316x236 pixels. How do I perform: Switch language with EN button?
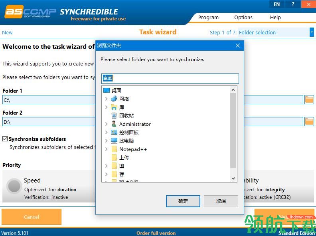(277, 4)
